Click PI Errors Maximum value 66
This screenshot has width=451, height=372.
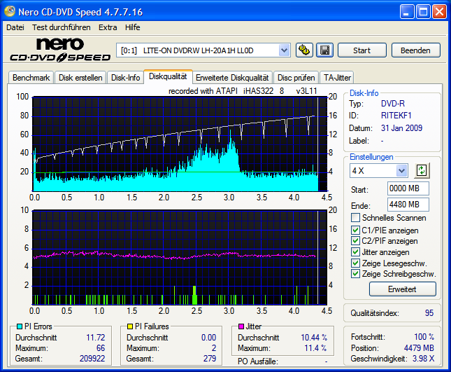[101, 348]
